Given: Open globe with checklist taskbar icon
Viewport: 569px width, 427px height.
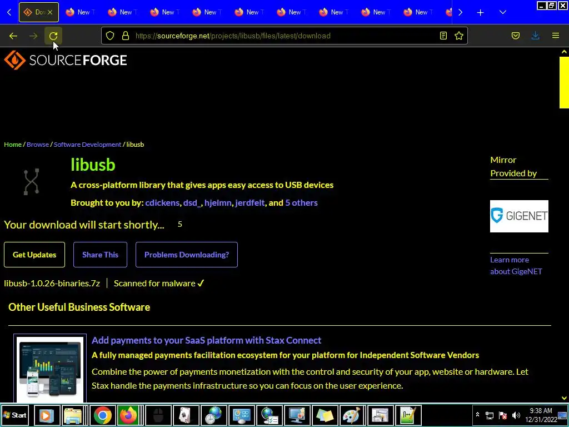Looking at the screenshot, I should (x=269, y=415).
